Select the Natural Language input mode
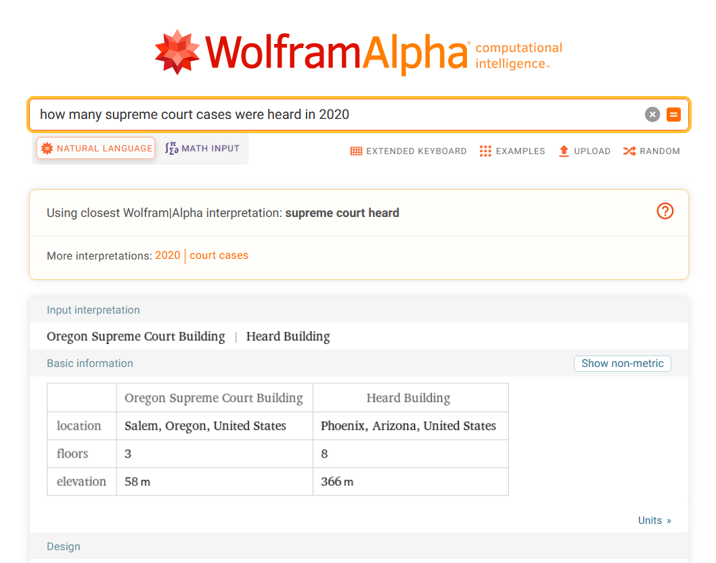The width and height of the screenshot is (716, 563). tap(96, 148)
